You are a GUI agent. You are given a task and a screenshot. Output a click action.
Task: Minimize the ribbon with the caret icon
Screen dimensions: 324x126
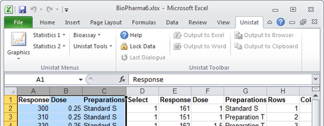click(x=270, y=23)
